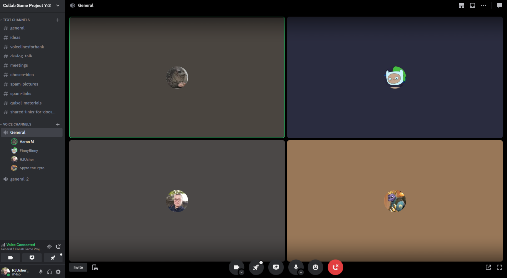
Task: Start an activity with the center rocket button
Action: pos(256,267)
